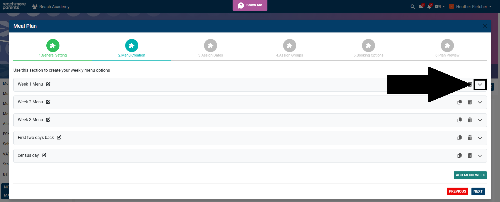This screenshot has height=202, width=500.
Task: Duplicate the Week 2 Menu
Action: (459, 102)
